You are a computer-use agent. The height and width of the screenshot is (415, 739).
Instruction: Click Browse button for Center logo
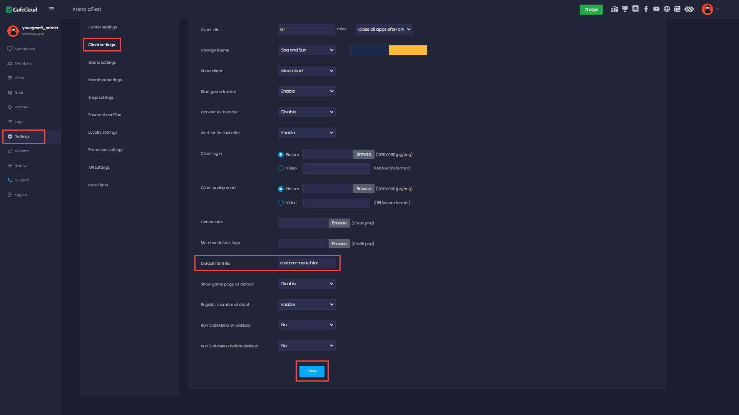tap(339, 223)
